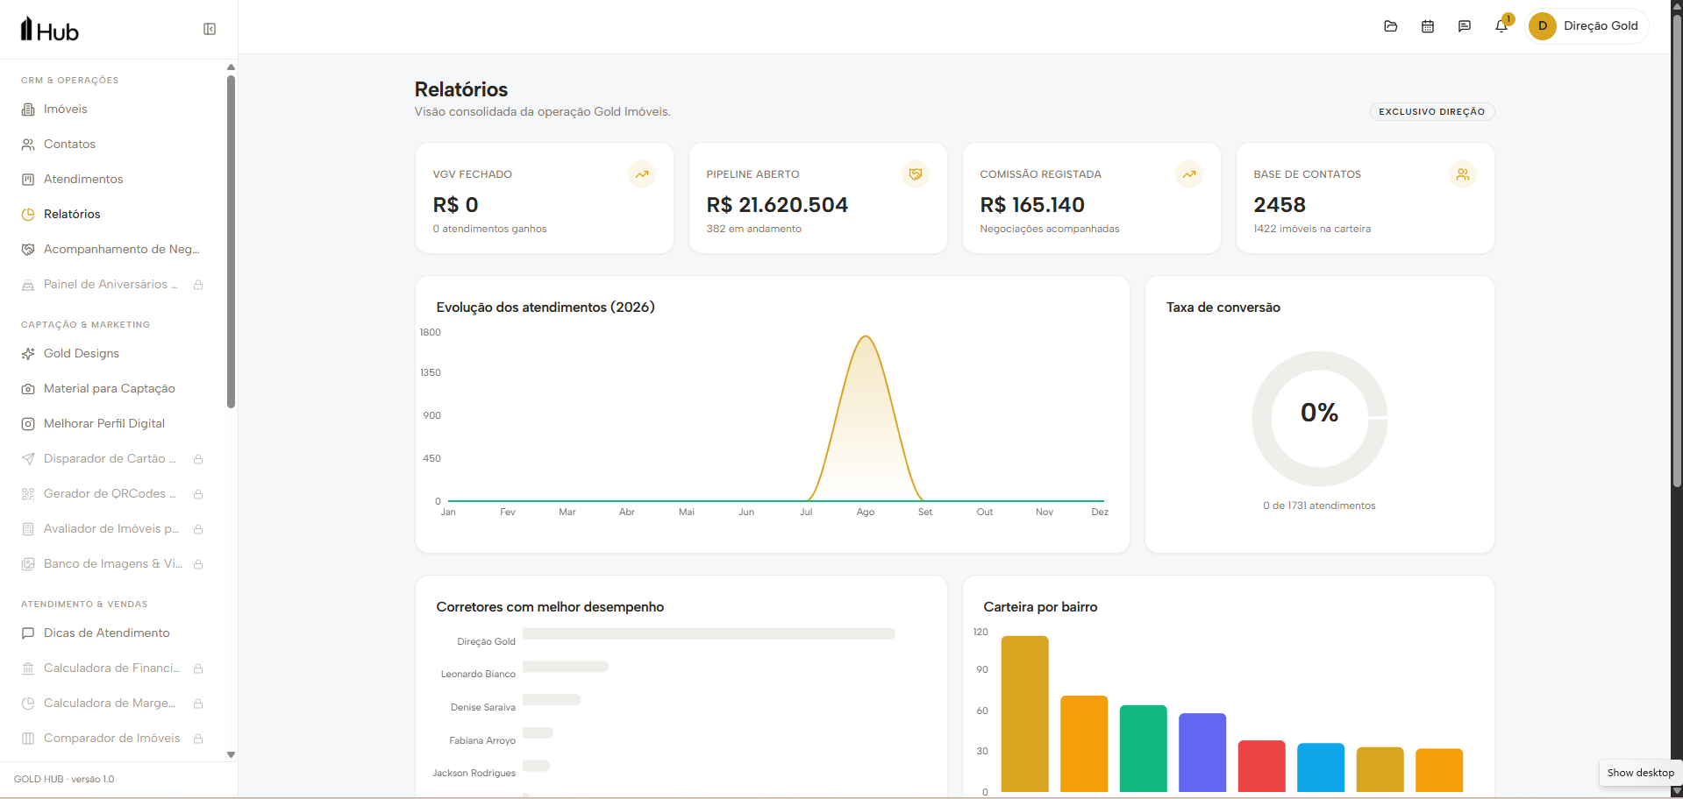Open the folder icon in top bar
The image size is (1683, 799).
pyautogui.click(x=1391, y=26)
